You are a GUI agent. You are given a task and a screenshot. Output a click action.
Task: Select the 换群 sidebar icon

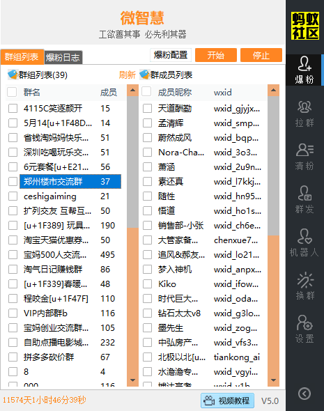[x=304, y=286]
